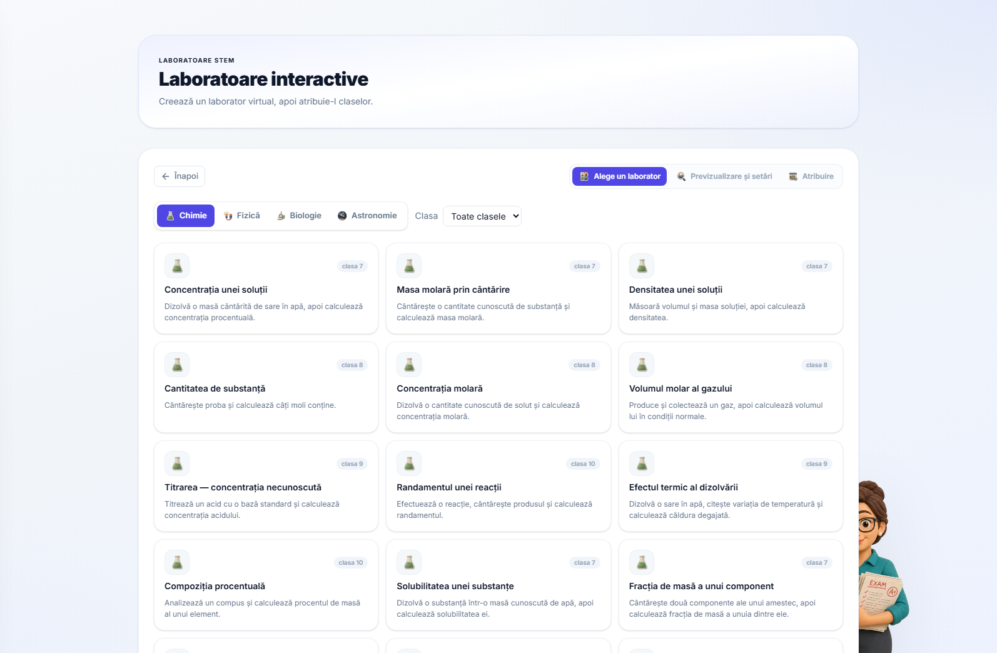Click the flask icon on Compoziția procentuală card
This screenshot has width=997, height=653.
[x=177, y=563]
